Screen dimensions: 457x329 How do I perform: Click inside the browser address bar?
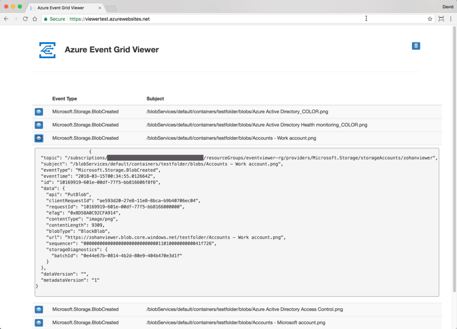(222, 18)
